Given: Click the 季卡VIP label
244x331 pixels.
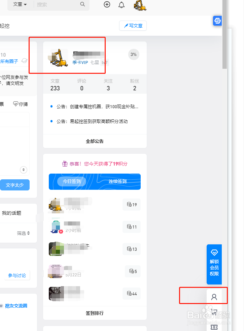Looking at the screenshot, I should (x=80, y=62).
